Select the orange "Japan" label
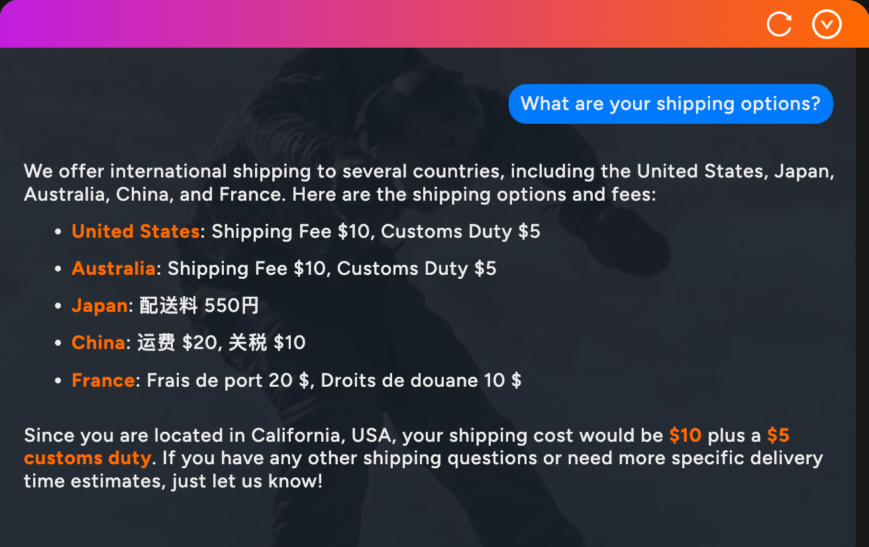Image resolution: width=869 pixels, height=547 pixels. point(99,305)
